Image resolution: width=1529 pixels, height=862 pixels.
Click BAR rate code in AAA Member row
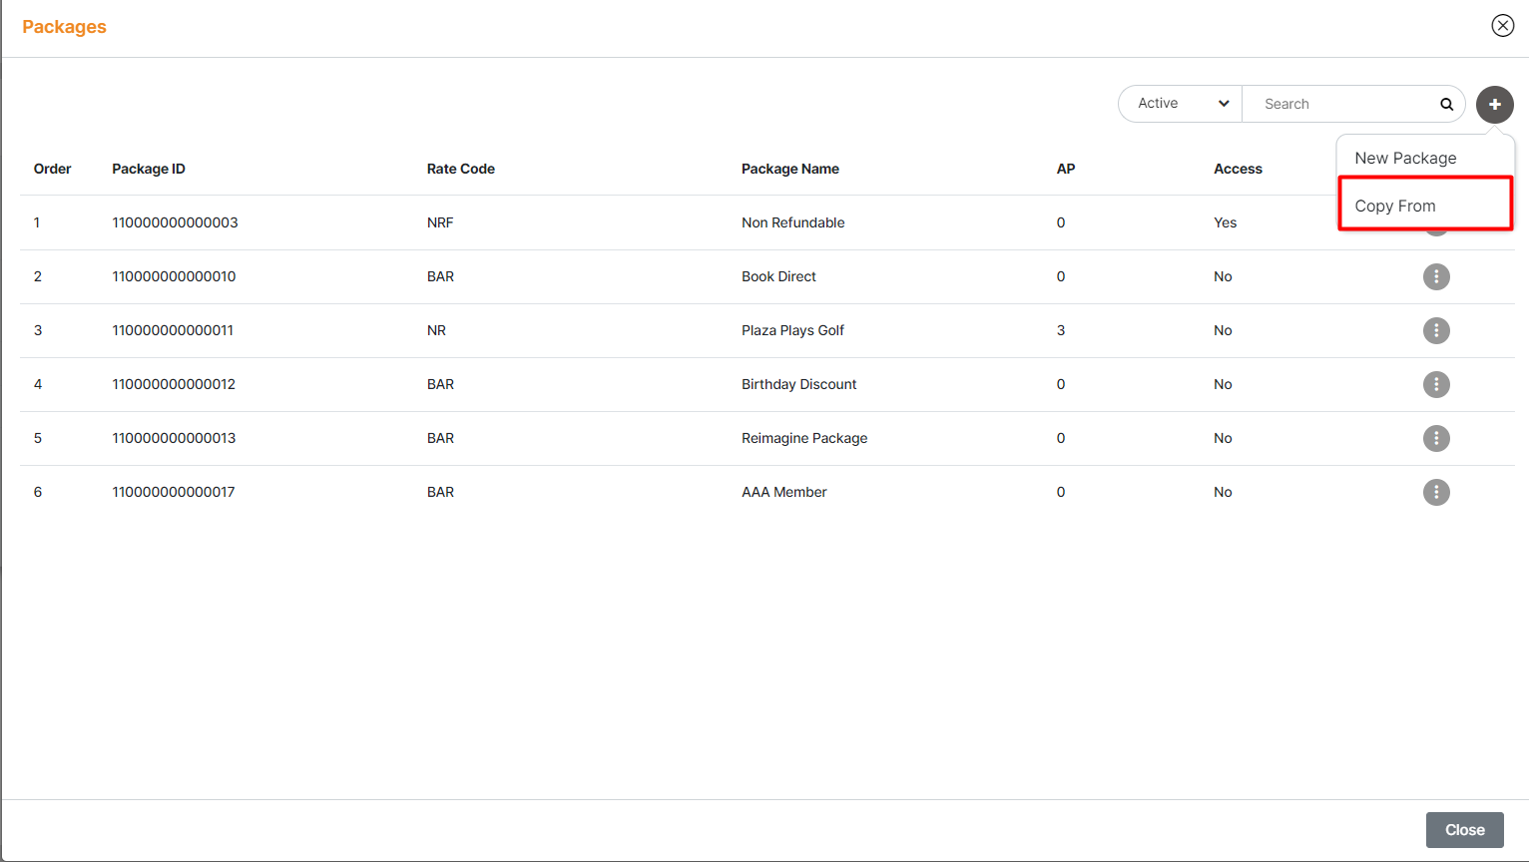[x=440, y=492]
